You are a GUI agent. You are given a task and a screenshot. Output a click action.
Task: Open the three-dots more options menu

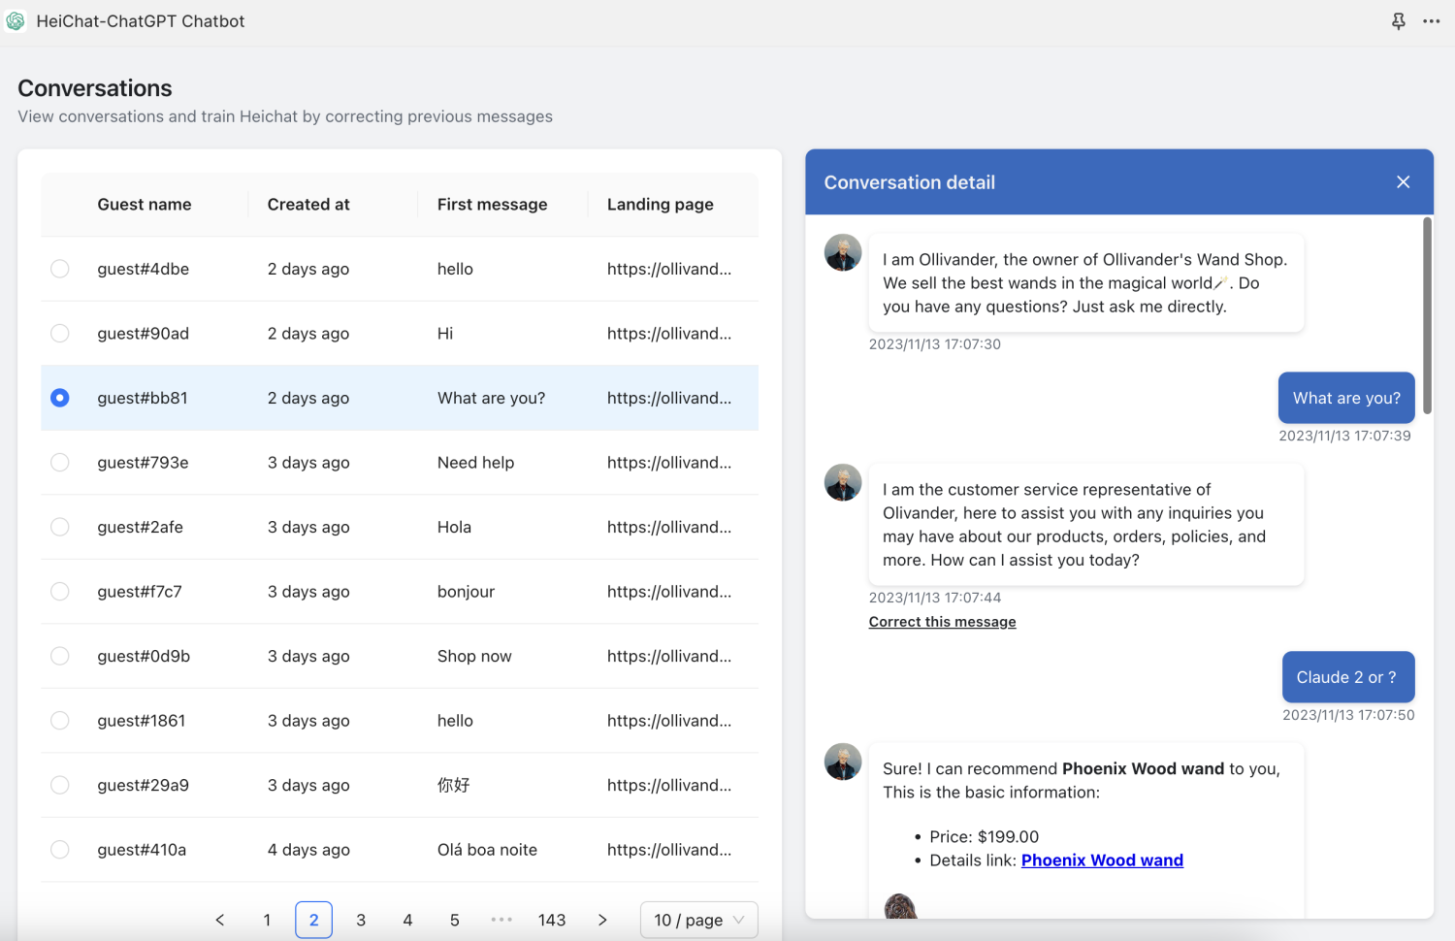click(x=1431, y=21)
